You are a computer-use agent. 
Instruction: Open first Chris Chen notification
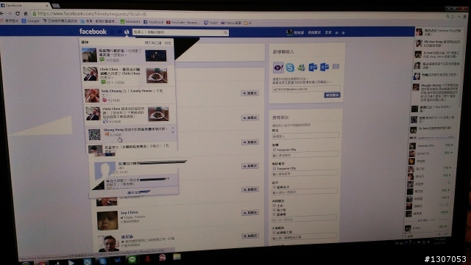[128, 76]
